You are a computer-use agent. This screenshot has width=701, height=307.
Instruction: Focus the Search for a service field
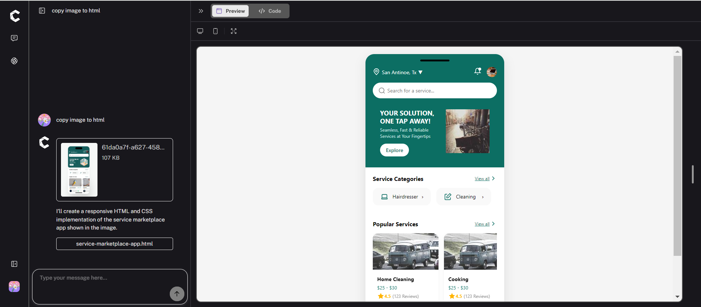pyautogui.click(x=434, y=91)
